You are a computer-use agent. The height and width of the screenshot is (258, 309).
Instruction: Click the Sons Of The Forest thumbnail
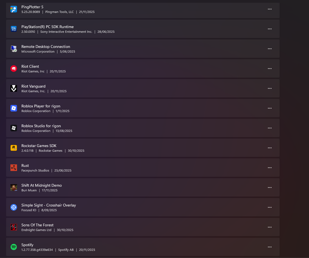14,227
